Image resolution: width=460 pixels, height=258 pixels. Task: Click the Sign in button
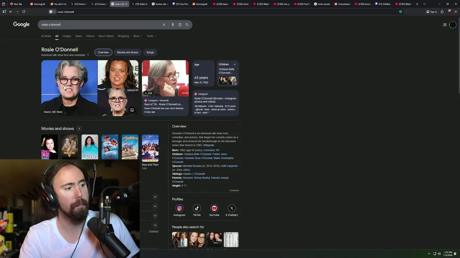click(x=432, y=11)
